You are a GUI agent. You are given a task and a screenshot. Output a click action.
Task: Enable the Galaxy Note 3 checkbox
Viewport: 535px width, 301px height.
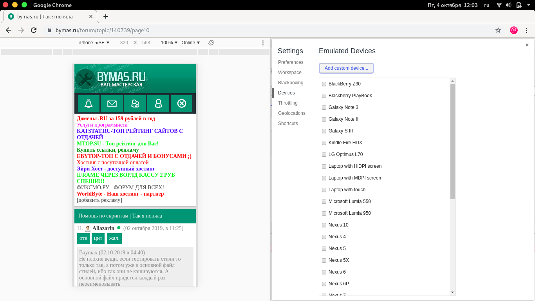pos(324,107)
